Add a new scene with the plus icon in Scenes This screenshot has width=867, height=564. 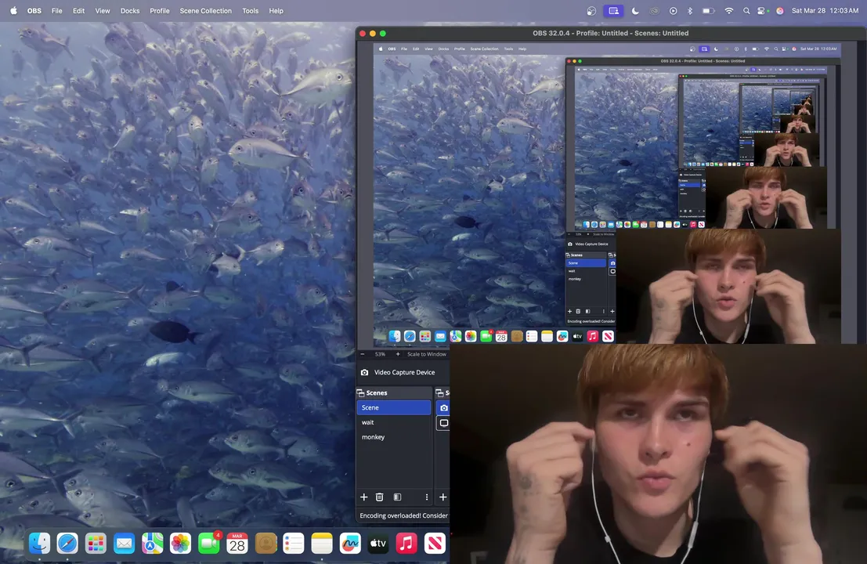[364, 497]
